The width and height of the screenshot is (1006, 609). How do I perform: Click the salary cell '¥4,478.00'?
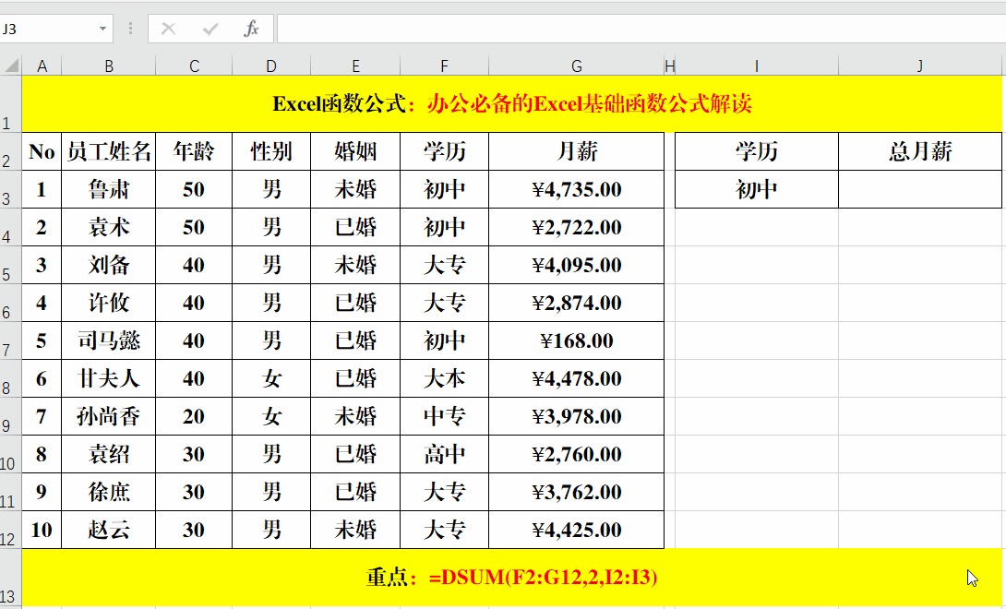(576, 378)
